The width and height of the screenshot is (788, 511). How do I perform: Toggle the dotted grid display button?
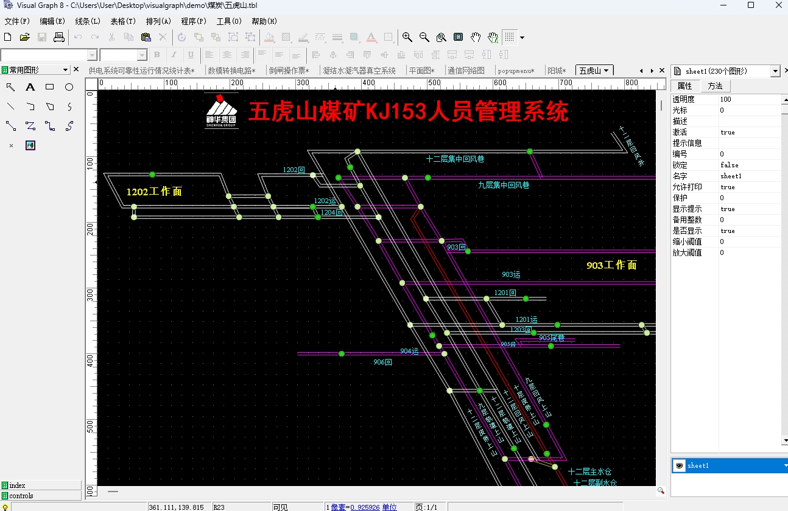coord(510,37)
